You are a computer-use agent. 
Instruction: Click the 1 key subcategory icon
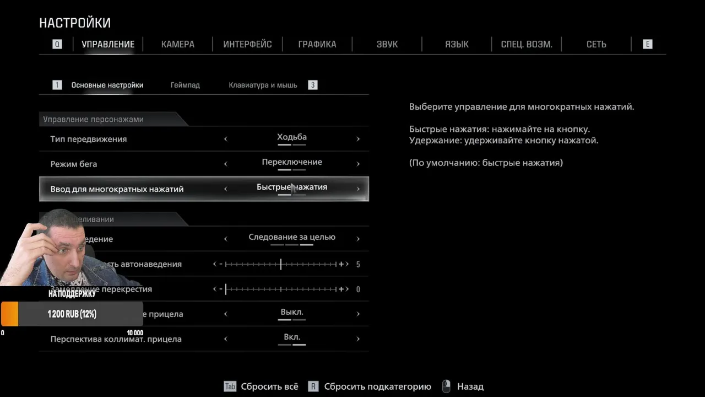(x=57, y=85)
